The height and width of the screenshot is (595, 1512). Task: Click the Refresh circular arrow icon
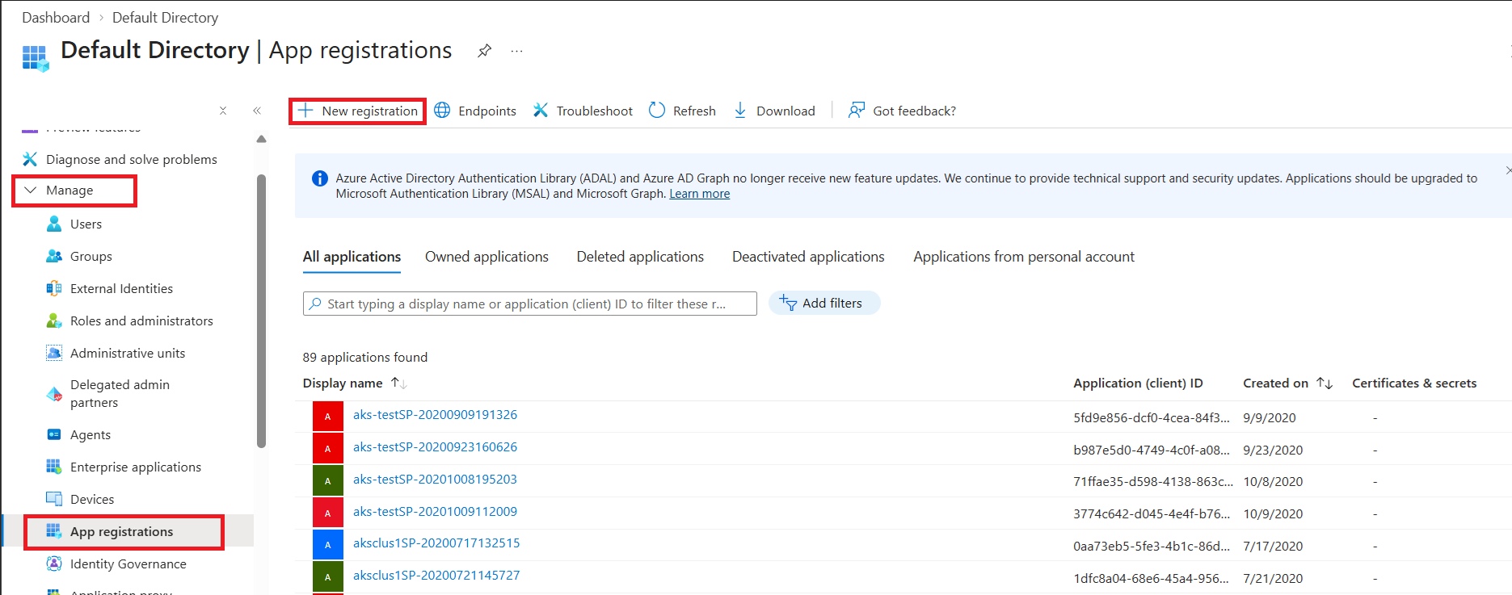tap(657, 111)
